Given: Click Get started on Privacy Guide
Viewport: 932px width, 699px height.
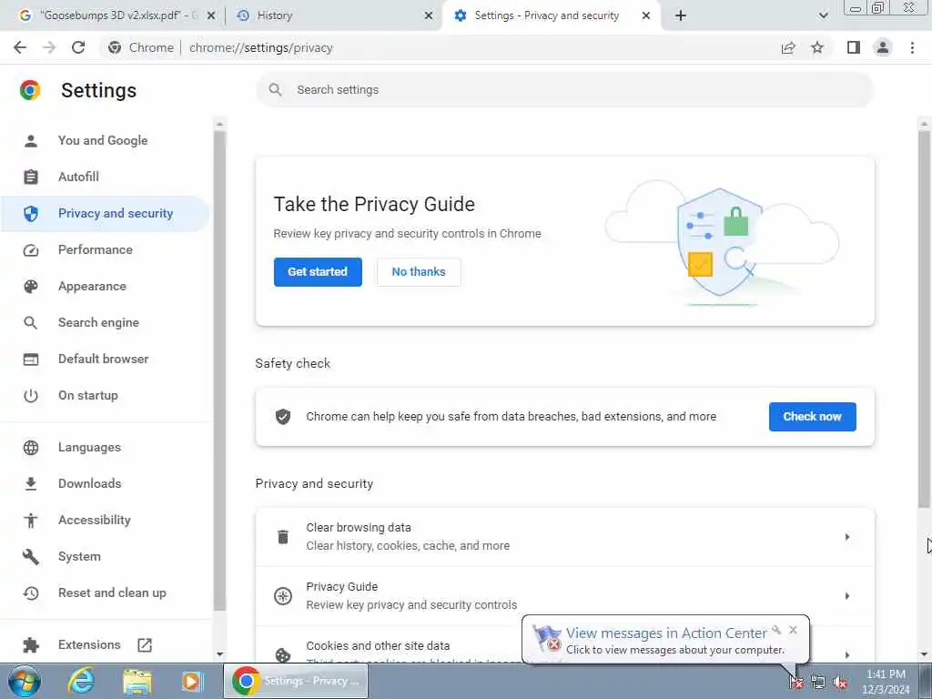Looking at the screenshot, I should [318, 271].
